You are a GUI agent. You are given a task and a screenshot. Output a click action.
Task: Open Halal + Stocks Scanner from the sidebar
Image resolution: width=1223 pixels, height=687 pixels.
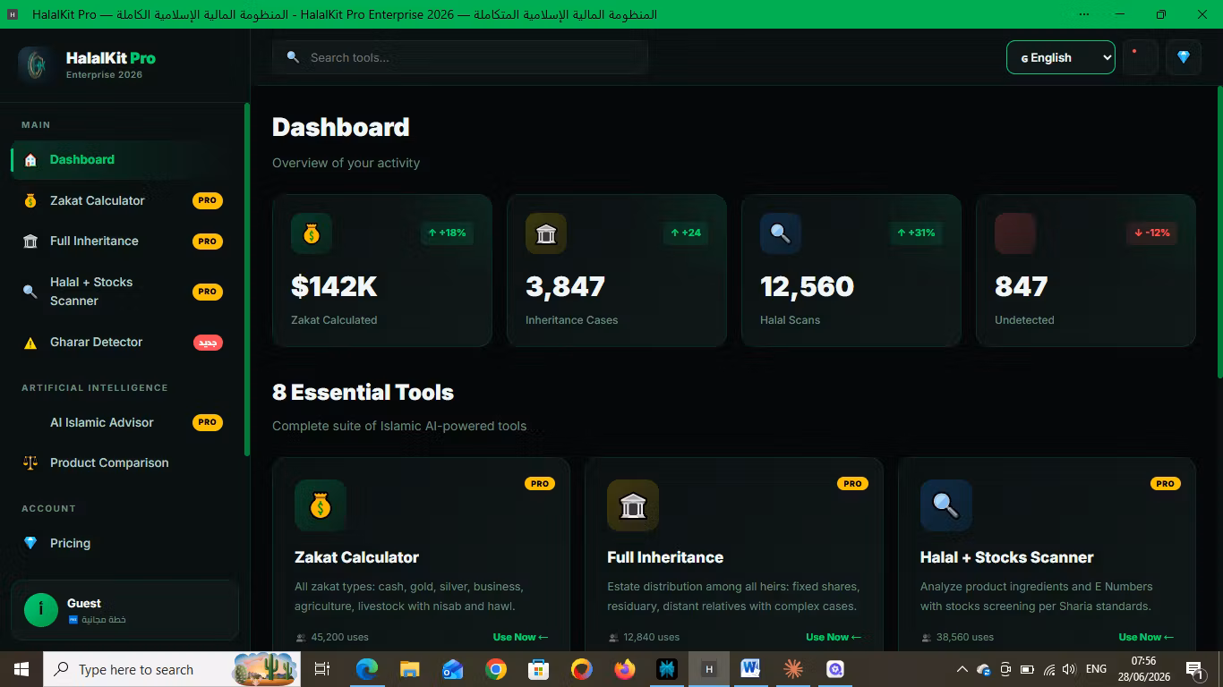(123, 292)
